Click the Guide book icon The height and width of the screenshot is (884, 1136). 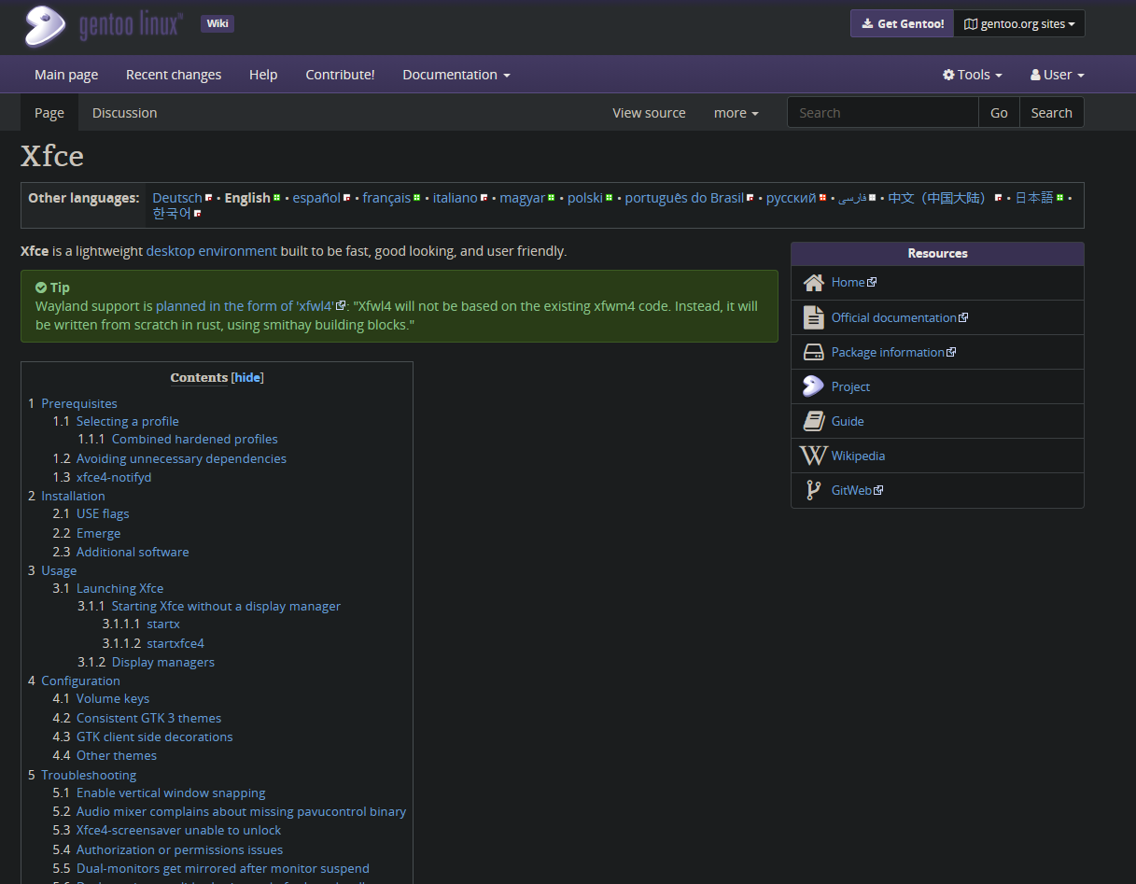tap(813, 421)
